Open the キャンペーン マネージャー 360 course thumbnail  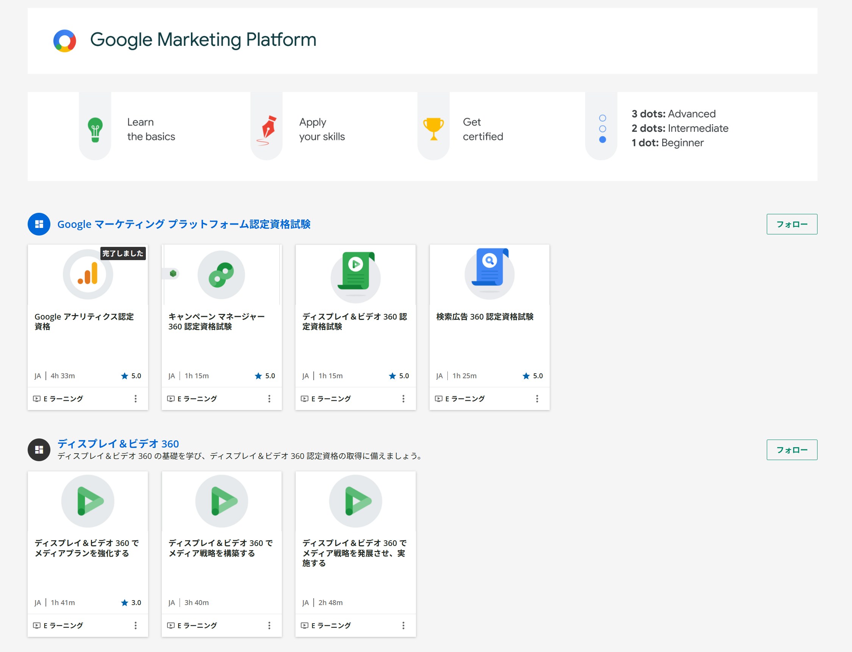point(221,275)
